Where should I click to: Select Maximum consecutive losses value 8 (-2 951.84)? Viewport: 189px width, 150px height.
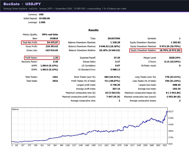click(x=173, y=93)
